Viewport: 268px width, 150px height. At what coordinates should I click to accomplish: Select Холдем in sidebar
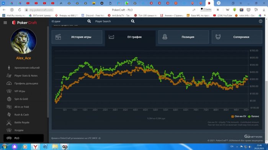(x=19, y=130)
